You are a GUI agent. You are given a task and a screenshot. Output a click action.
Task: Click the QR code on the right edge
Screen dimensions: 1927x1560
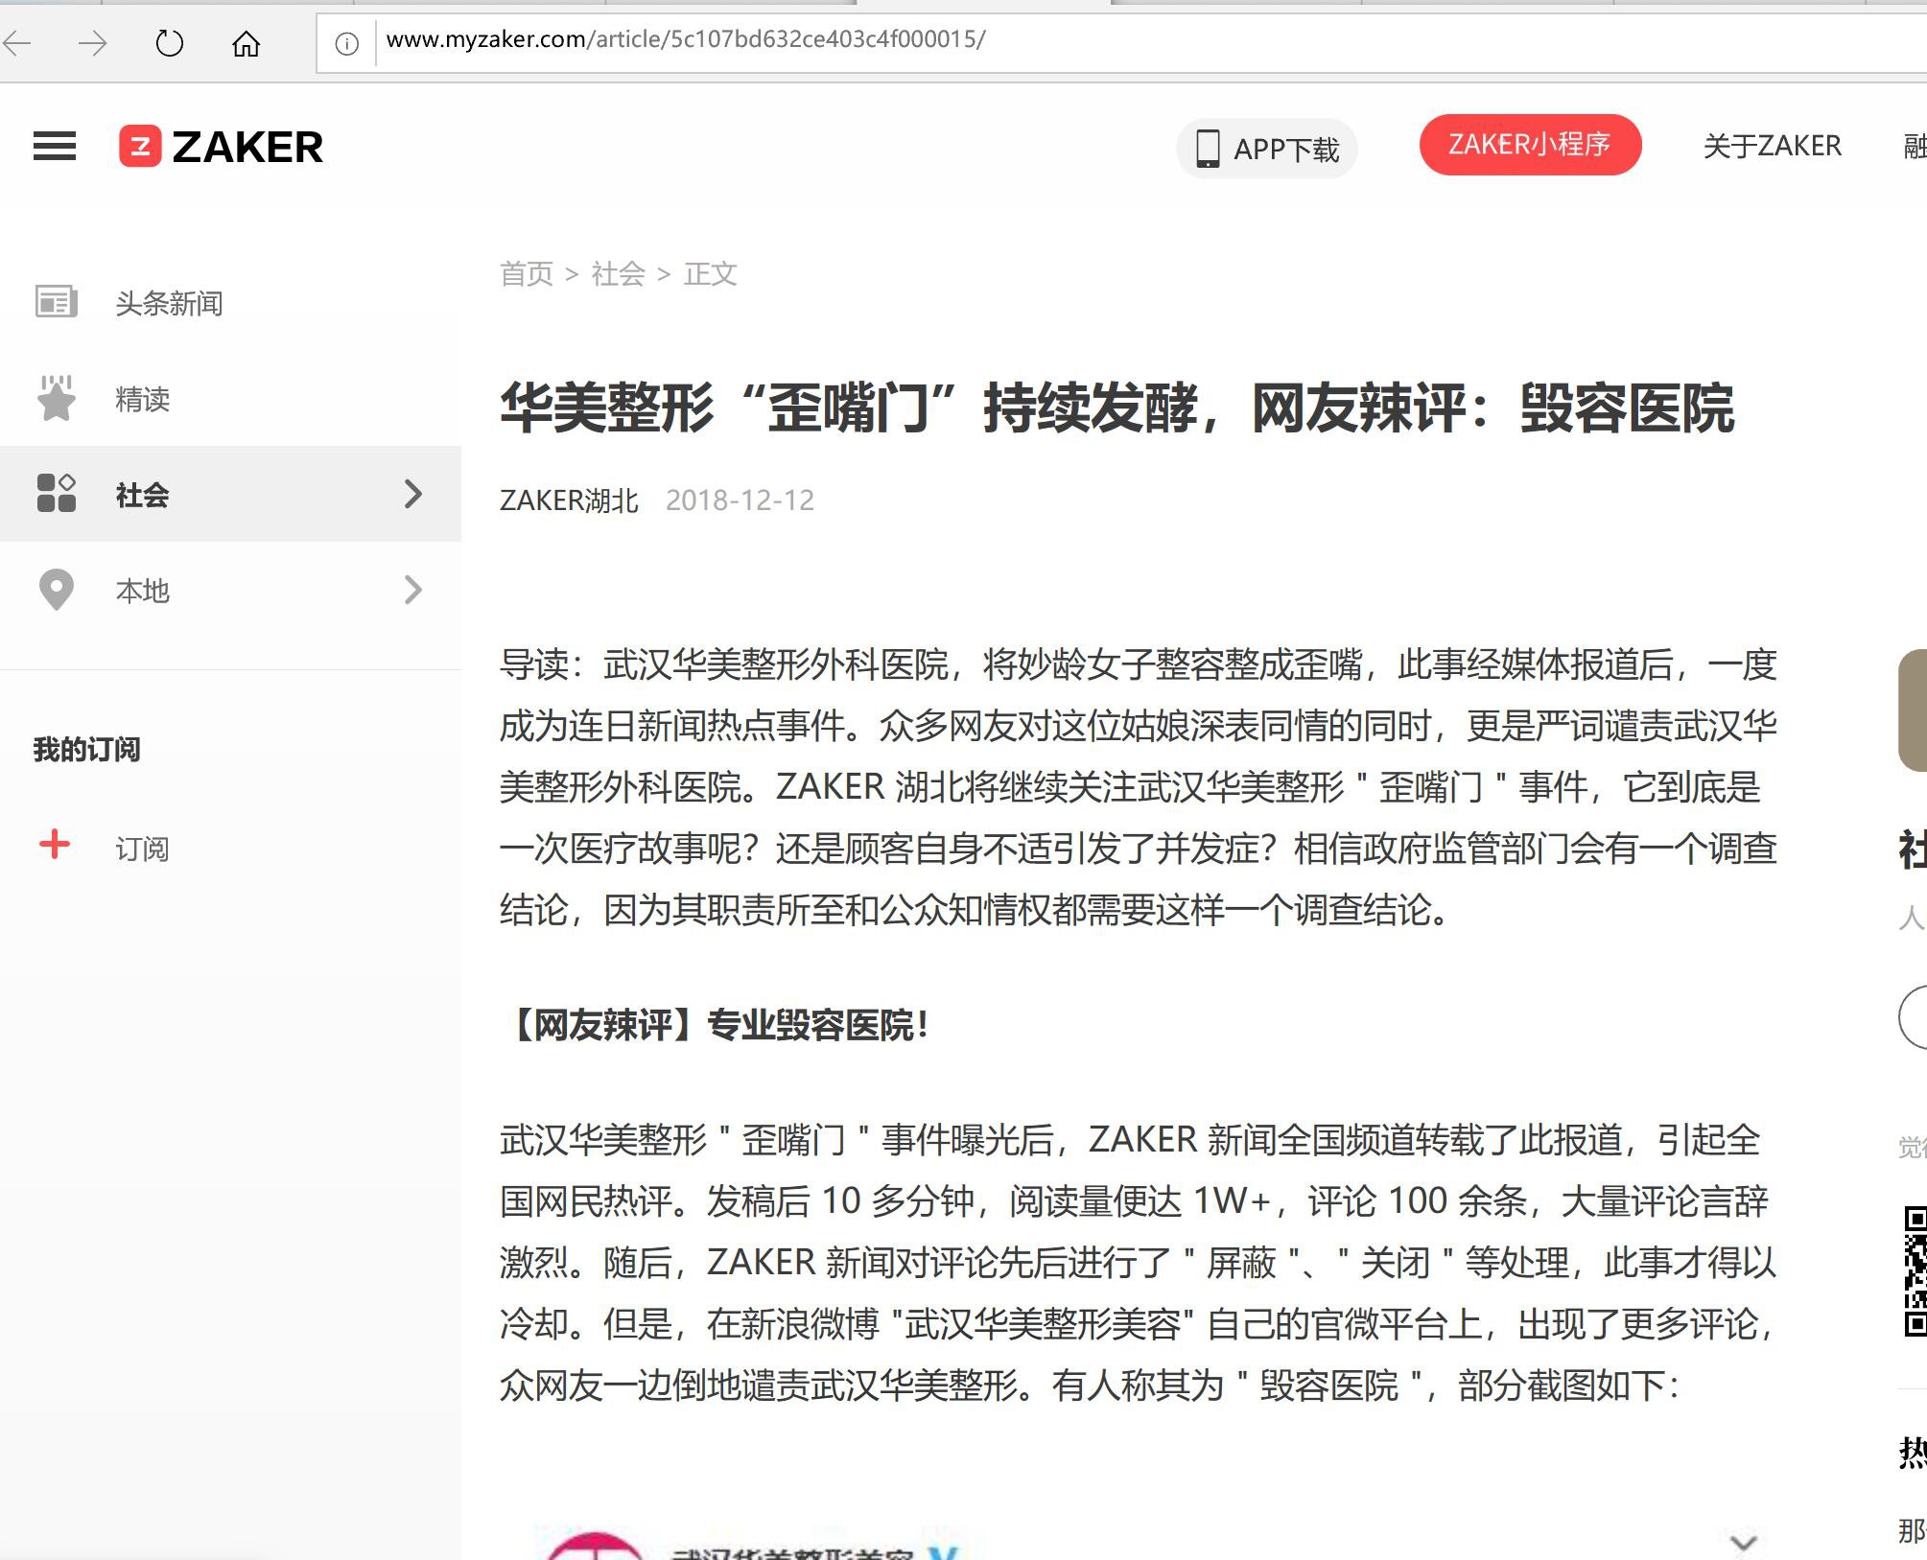point(1915,1271)
